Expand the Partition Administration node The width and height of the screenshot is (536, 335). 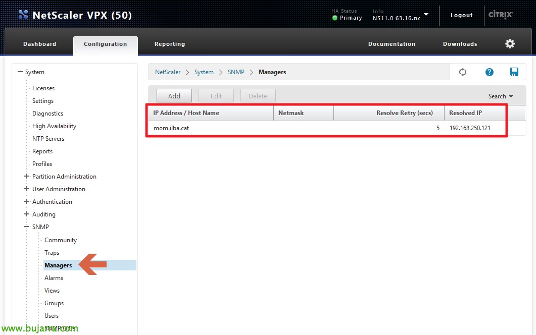pos(26,176)
